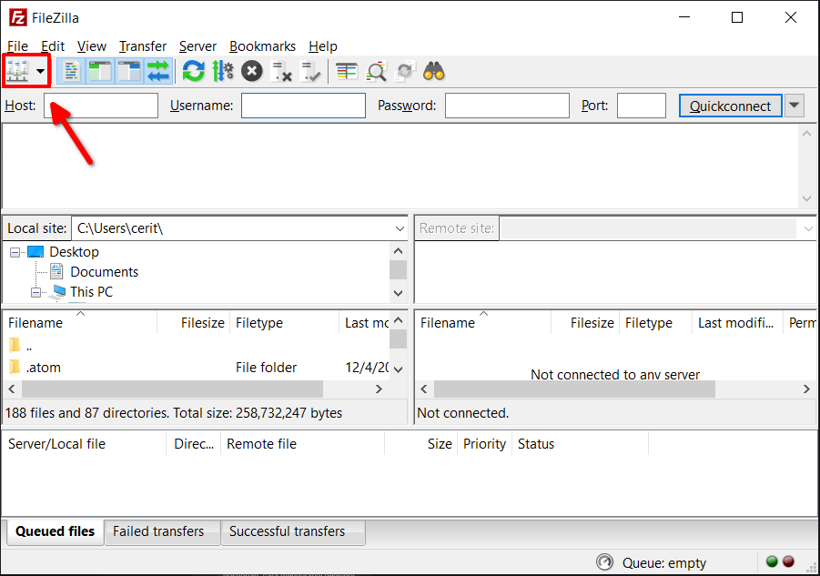Viewport: 820px width, 576px height.
Task: Open the Help menu
Action: pyautogui.click(x=323, y=46)
